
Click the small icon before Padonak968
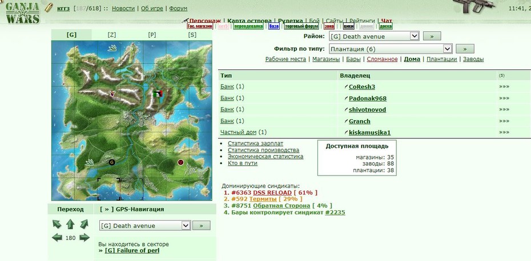346,99
